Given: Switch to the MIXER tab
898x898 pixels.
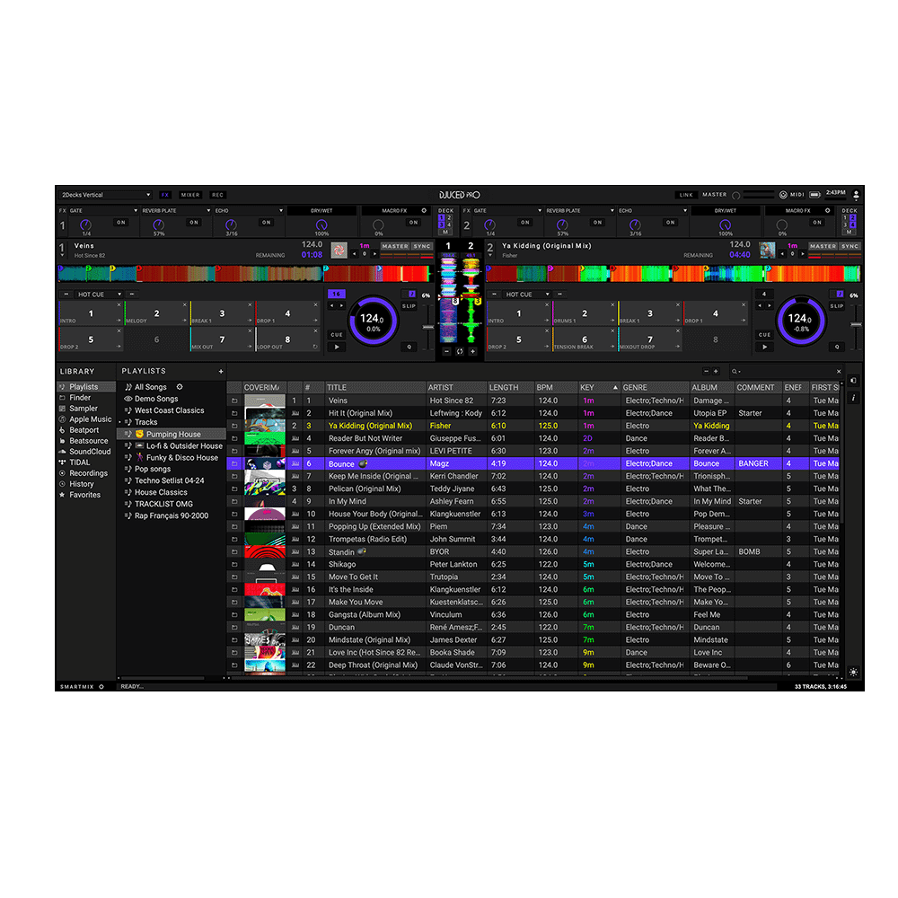Looking at the screenshot, I should click(x=190, y=195).
